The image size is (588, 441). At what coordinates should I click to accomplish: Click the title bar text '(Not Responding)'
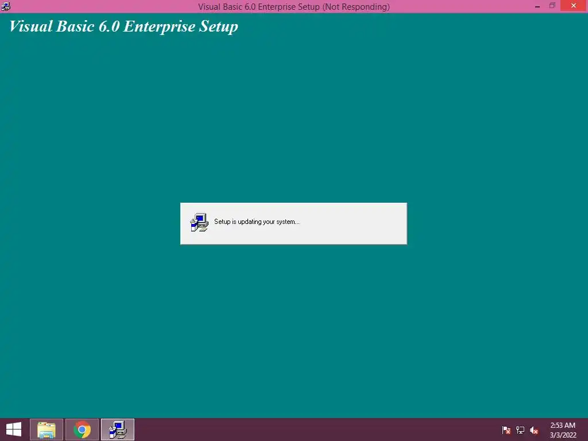coord(356,7)
